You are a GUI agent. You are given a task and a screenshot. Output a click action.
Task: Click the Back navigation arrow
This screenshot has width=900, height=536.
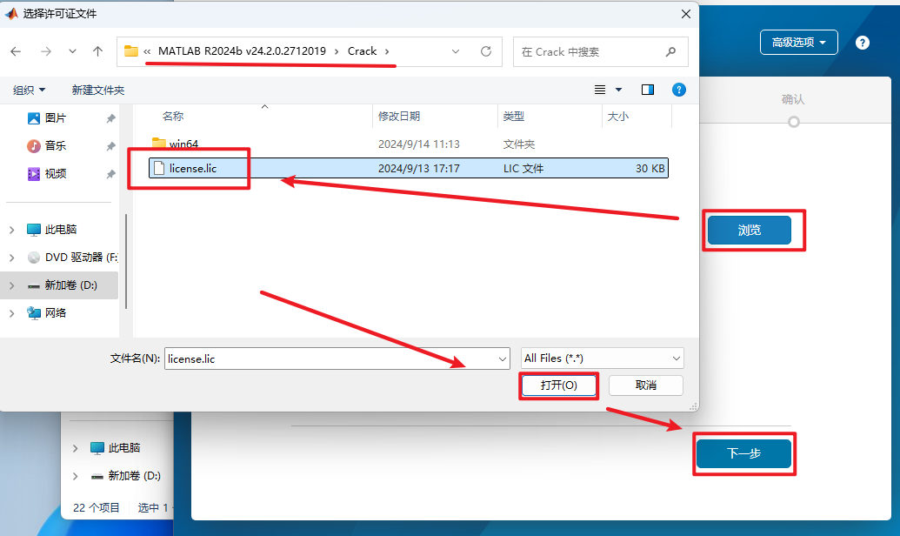(x=16, y=51)
